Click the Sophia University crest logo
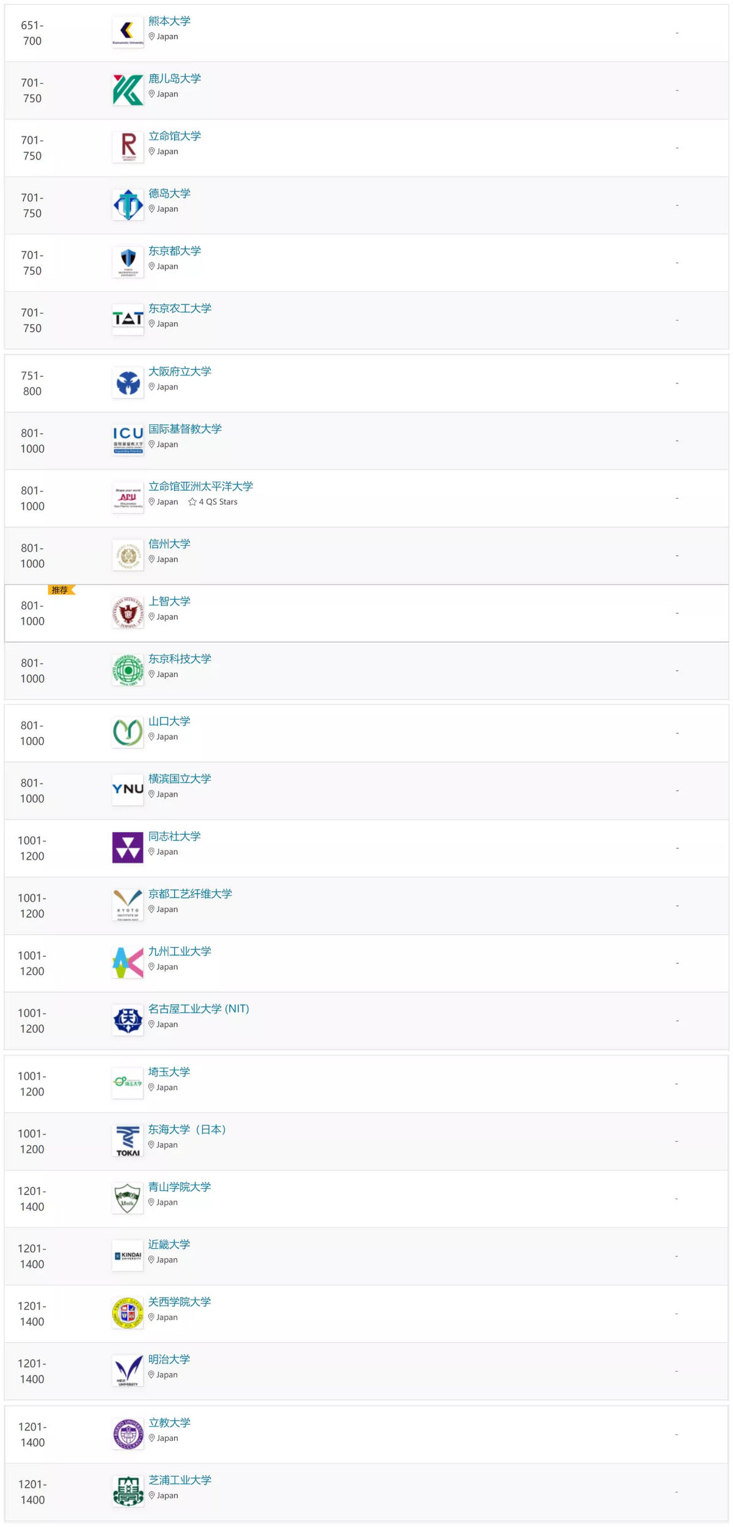 coord(128,613)
